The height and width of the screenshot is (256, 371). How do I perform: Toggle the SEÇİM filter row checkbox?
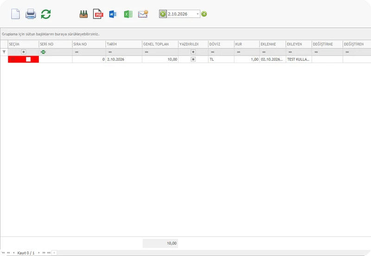(x=24, y=52)
